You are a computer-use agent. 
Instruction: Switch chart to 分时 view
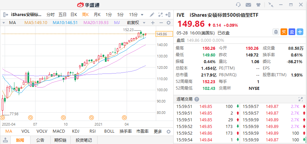coord(51,14)
